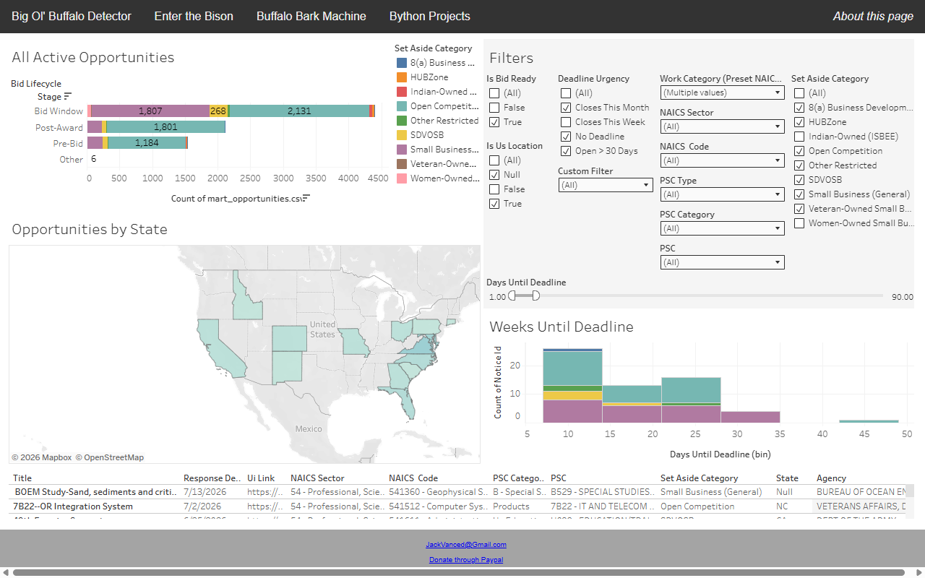The image size is (925, 578).
Task: Click Response Deadline column header
Action: tap(212, 478)
